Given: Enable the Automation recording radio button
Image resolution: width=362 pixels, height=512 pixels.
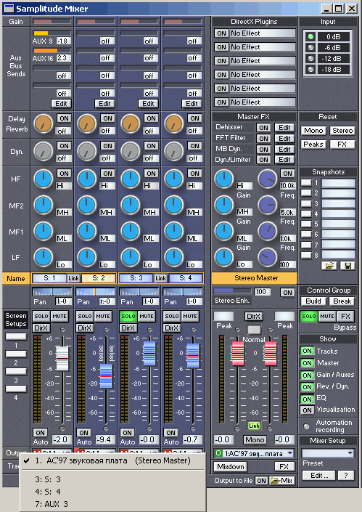Looking at the screenshot, I should 306,426.
